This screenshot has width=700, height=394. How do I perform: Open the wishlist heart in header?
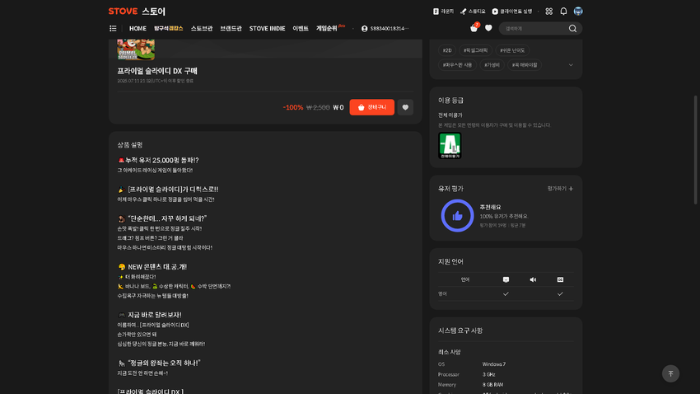coord(488,28)
